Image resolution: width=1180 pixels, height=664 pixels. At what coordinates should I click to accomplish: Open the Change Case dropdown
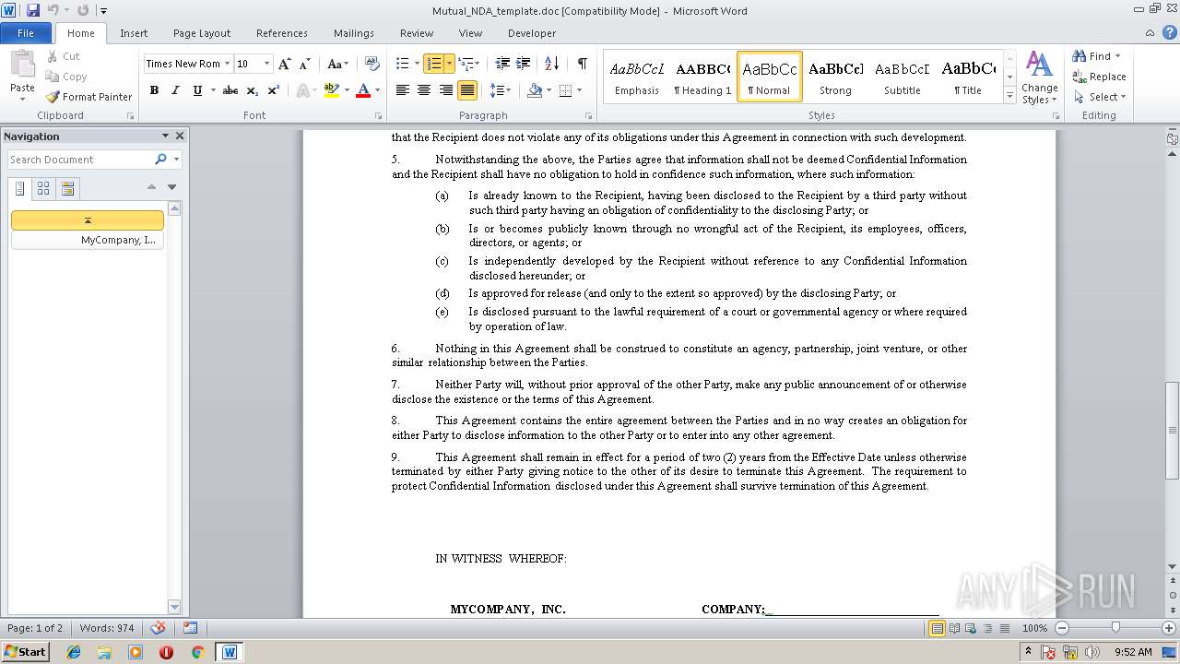[x=337, y=64]
